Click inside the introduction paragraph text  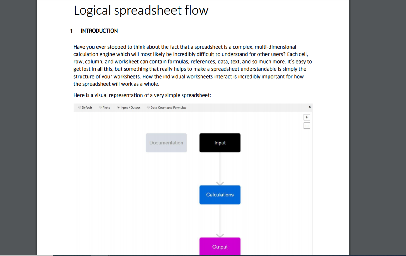click(193, 65)
